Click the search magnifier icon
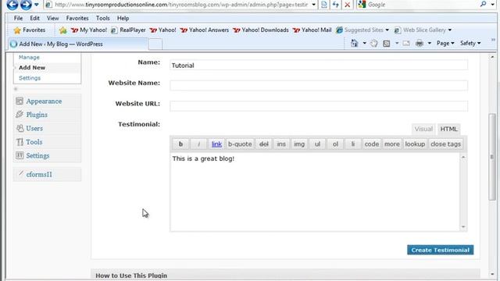The image size is (500, 281). click(484, 4)
